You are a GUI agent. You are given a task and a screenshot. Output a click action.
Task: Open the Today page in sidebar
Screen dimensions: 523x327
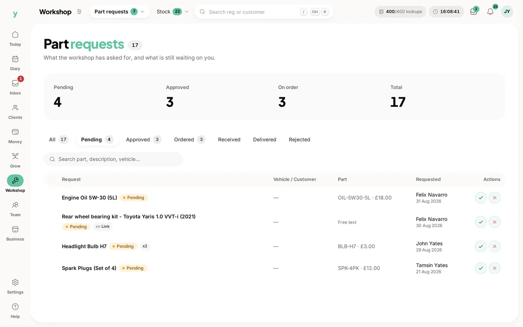click(x=15, y=38)
